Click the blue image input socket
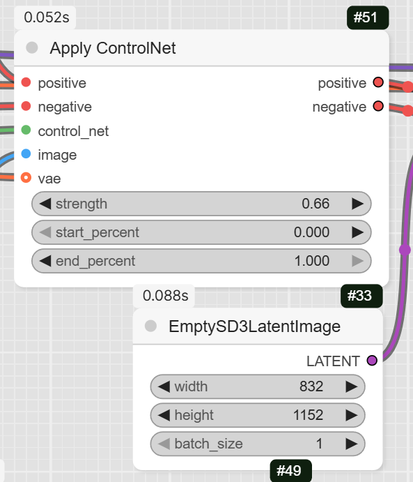Image resolution: width=413 pixels, height=482 pixels. 26,153
